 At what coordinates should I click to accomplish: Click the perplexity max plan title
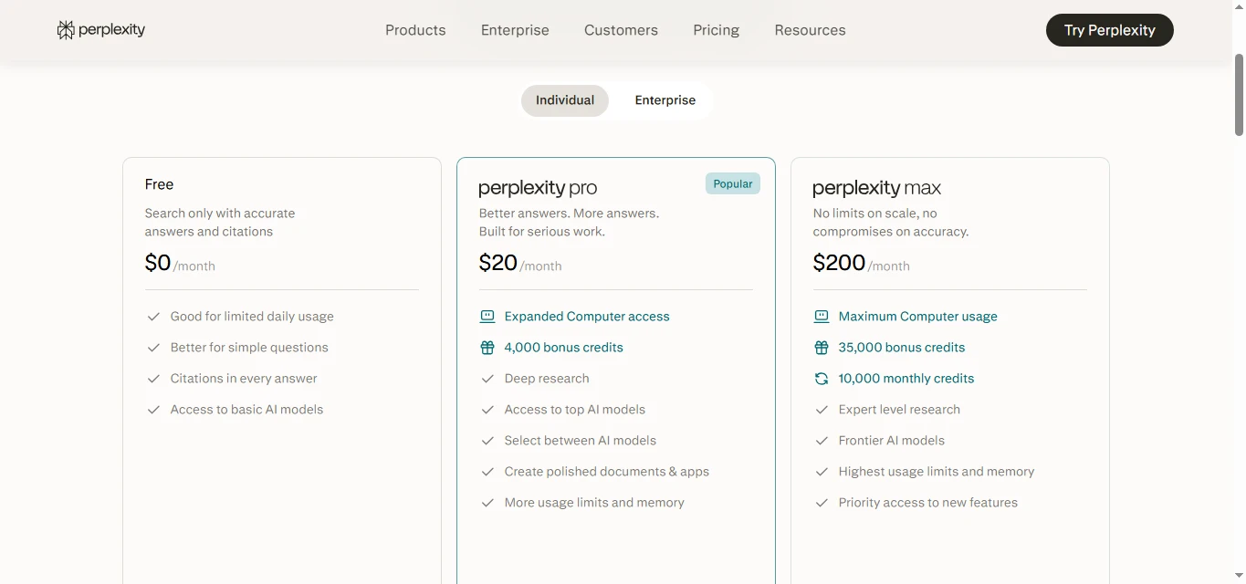pos(876,188)
